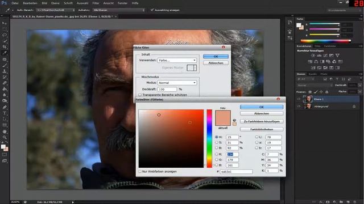The image size is (364, 204).
Task: Select the Lab a radio button
Action: point(257,142)
